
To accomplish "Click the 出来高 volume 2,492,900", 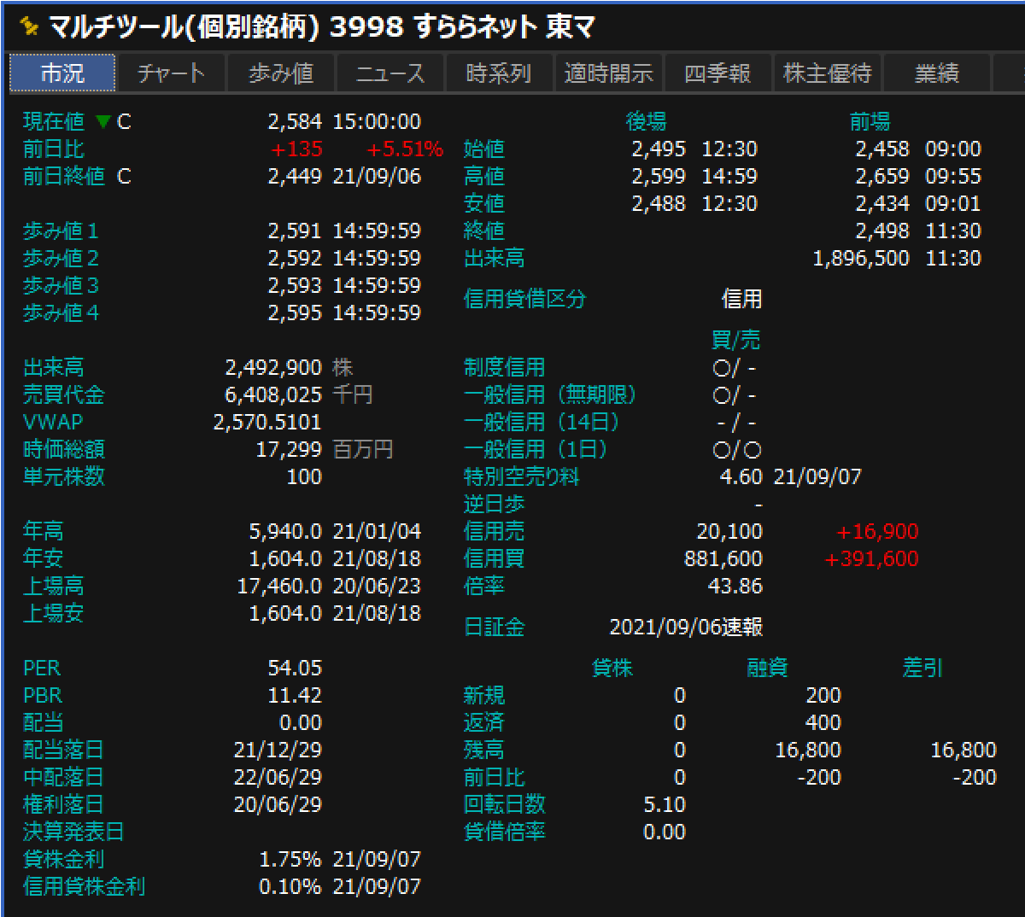I will tap(273, 368).
